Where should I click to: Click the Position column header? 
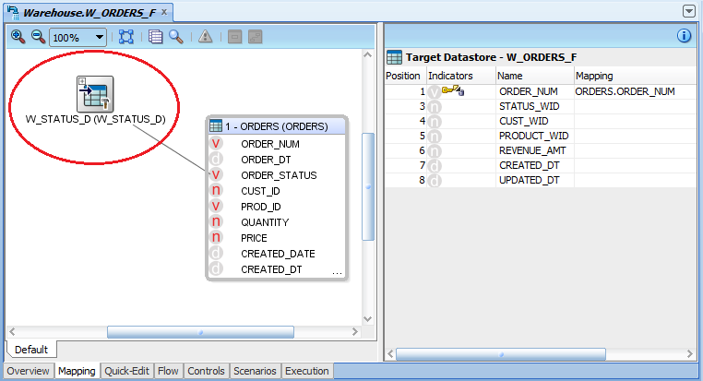(x=405, y=76)
